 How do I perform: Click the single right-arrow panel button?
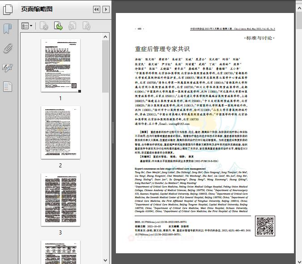click(106, 9)
